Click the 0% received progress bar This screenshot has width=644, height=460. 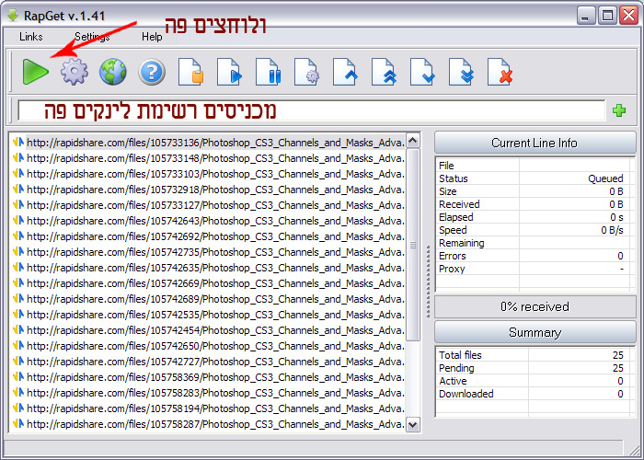(535, 306)
